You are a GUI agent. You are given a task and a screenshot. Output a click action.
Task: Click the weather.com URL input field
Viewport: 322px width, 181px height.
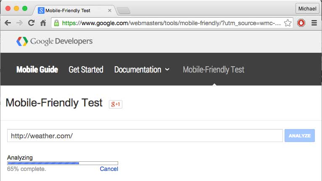point(145,136)
